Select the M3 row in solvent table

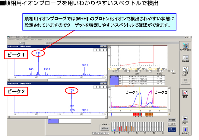point(142,84)
